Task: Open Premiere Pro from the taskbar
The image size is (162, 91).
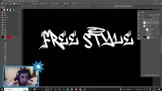Action: [x=39, y=89]
